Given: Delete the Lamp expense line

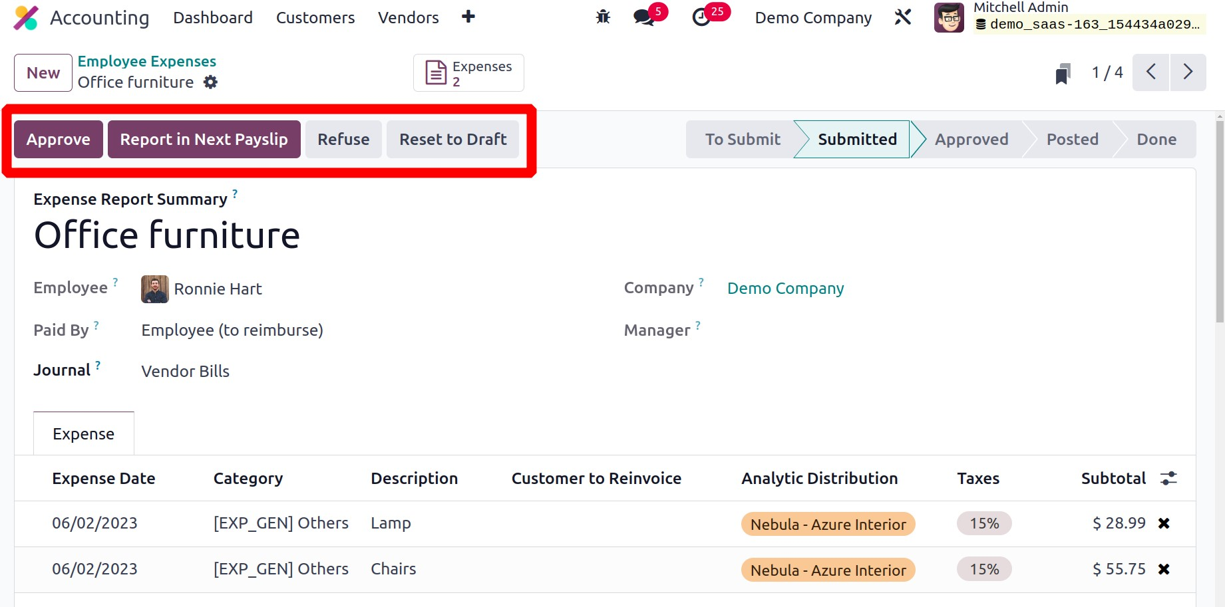Looking at the screenshot, I should (x=1164, y=523).
